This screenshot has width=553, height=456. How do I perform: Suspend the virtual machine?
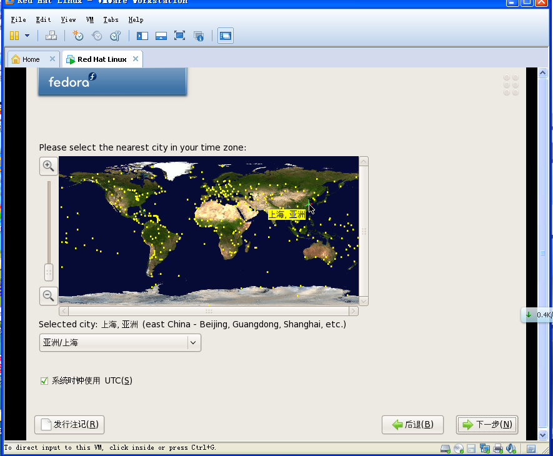click(14, 36)
